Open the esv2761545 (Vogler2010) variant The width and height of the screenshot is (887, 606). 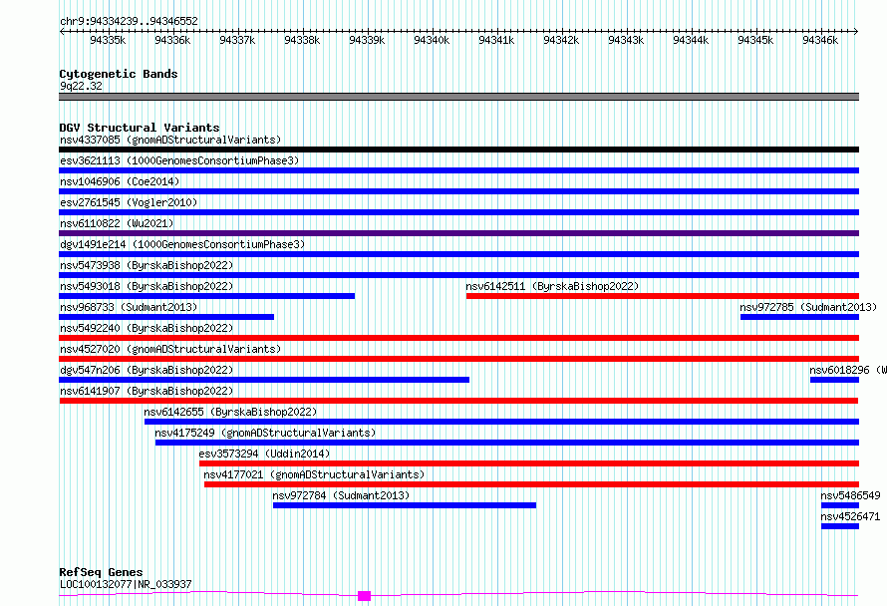(x=129, y=202)
